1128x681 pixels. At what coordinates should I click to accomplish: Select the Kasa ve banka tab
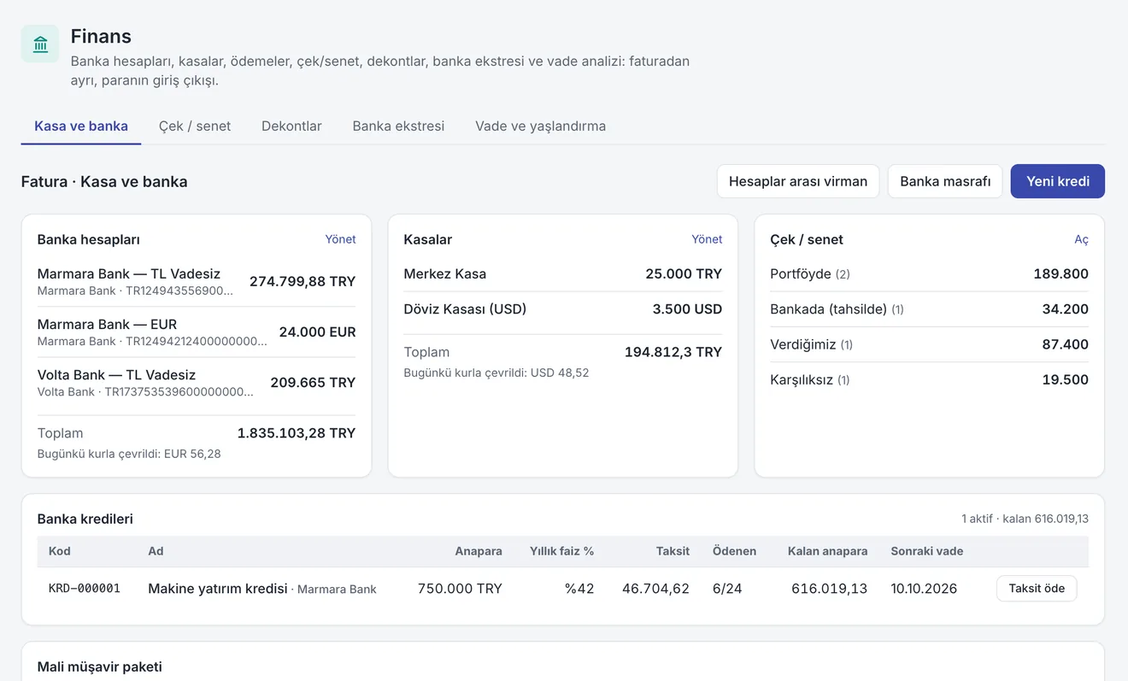[81, 126]
